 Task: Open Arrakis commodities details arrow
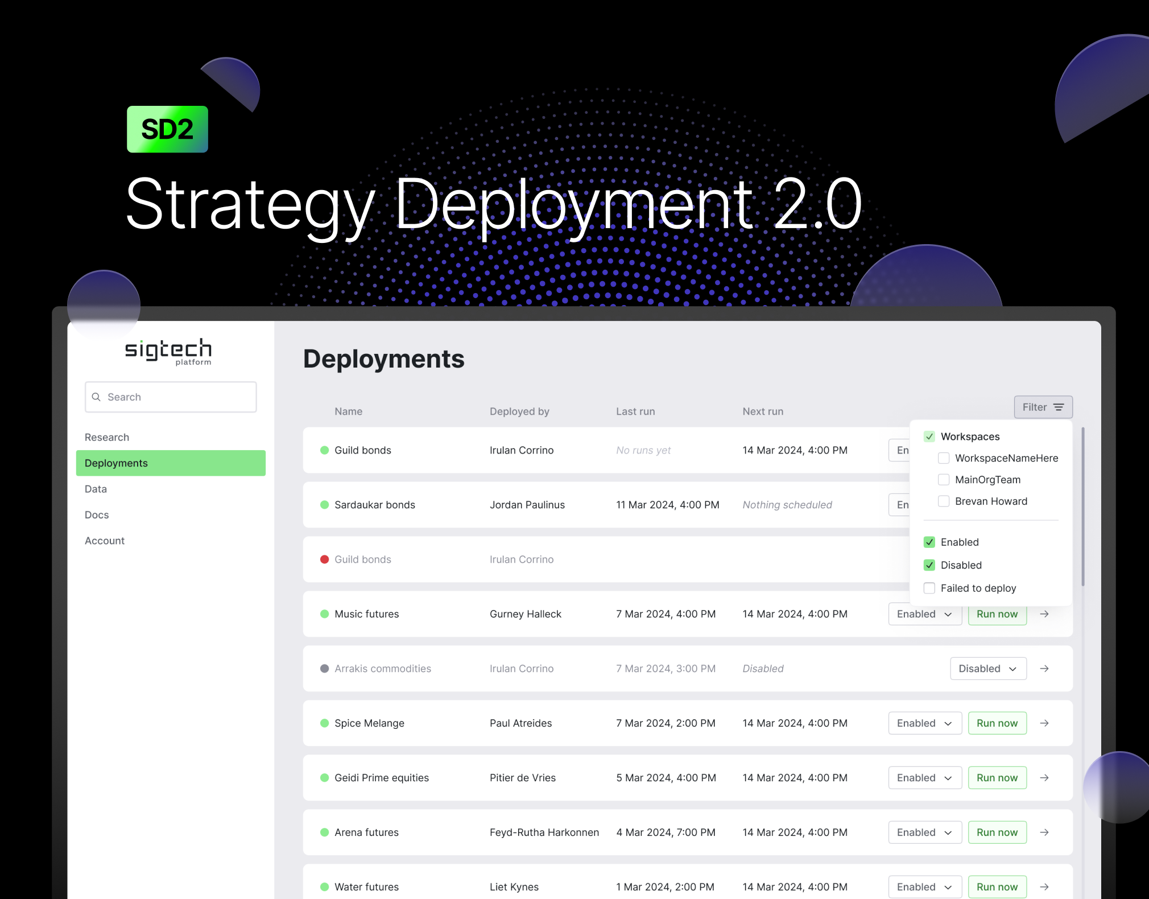tap(1044, 669)
